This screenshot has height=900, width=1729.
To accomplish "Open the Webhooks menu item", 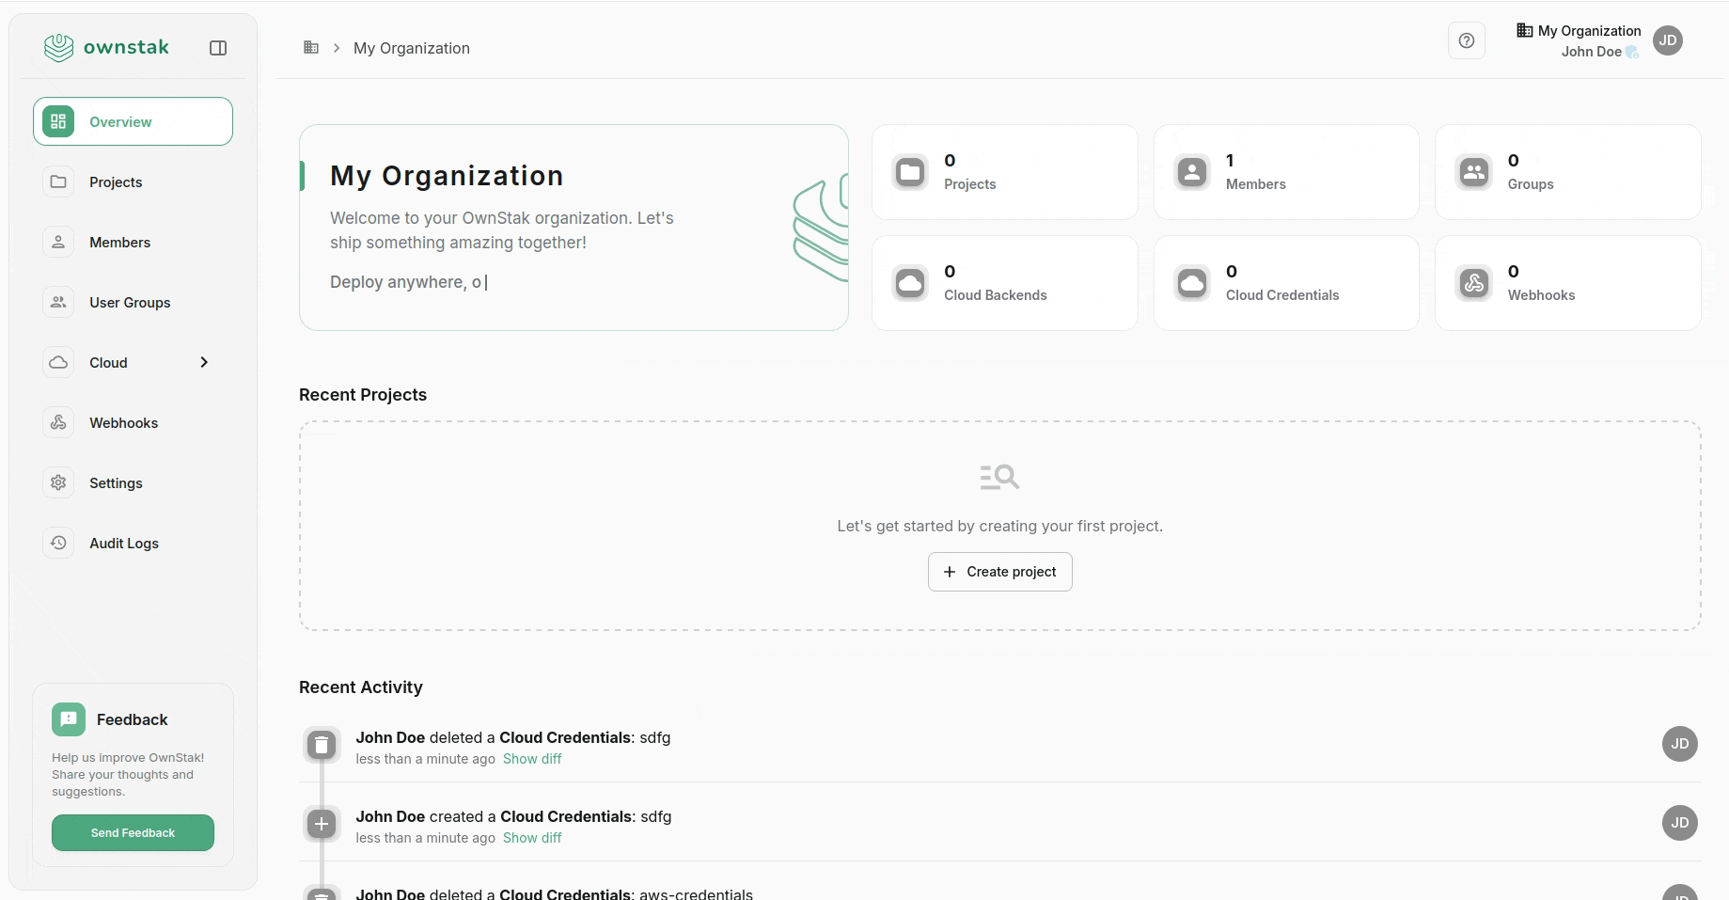I will tap(133, 422).
